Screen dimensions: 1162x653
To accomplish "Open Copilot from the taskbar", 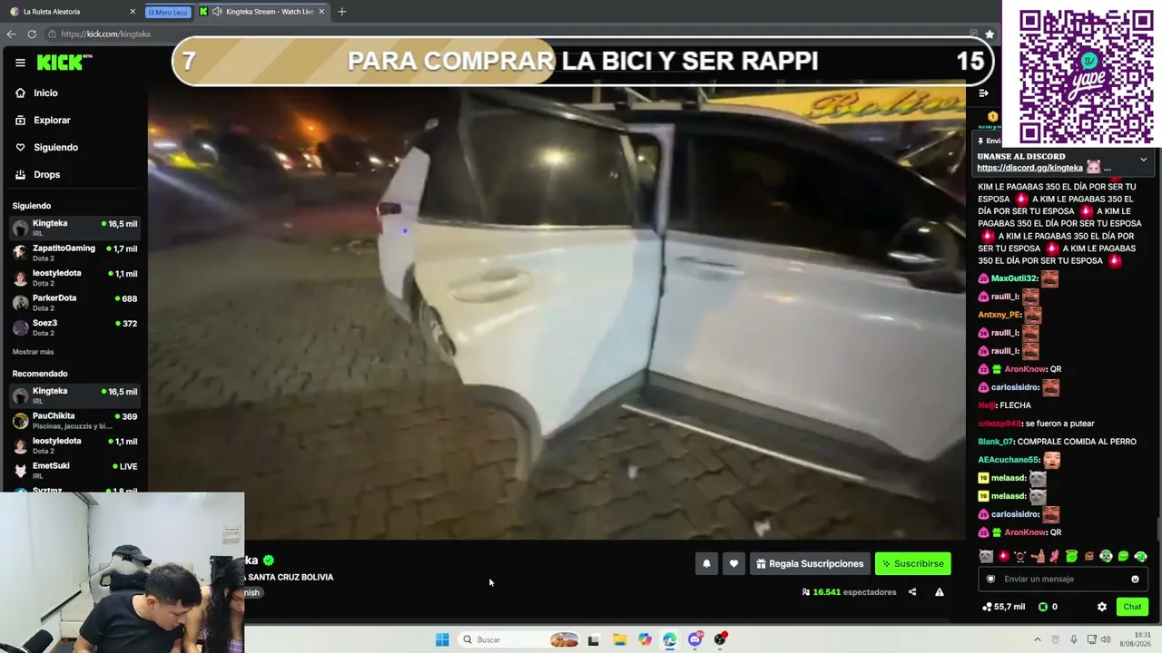I will pyautogui.click(x=645, y=639).
